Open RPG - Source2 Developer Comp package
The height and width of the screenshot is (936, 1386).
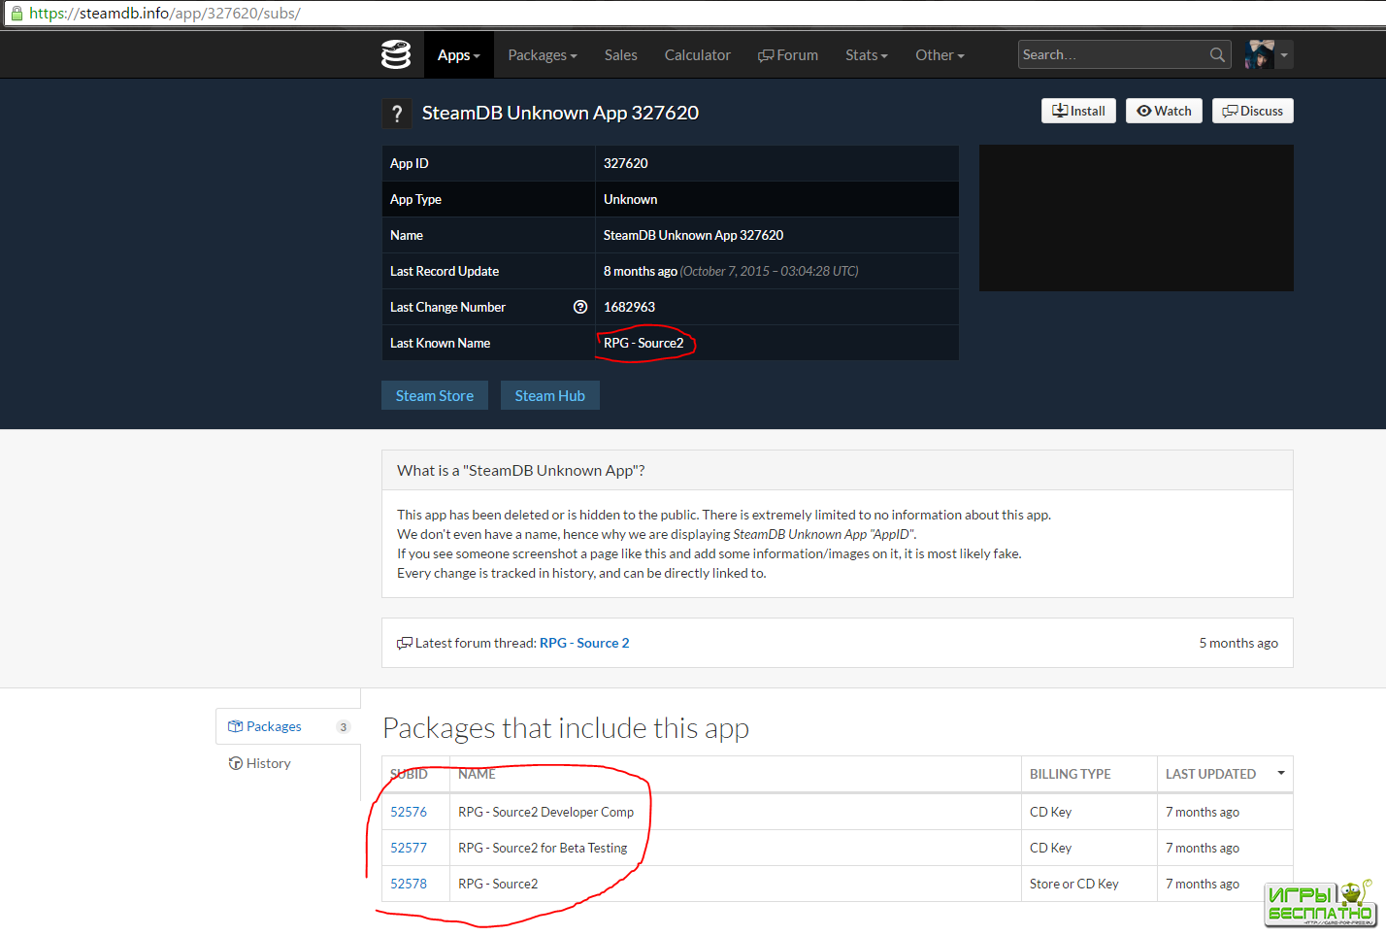tap(545, 812)
